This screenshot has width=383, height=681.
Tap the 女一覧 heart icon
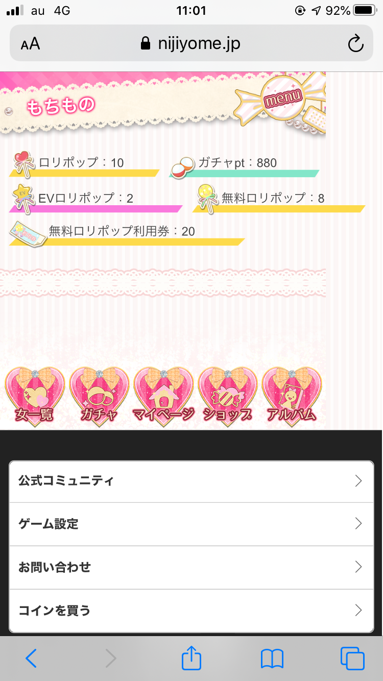coord(35,395)
